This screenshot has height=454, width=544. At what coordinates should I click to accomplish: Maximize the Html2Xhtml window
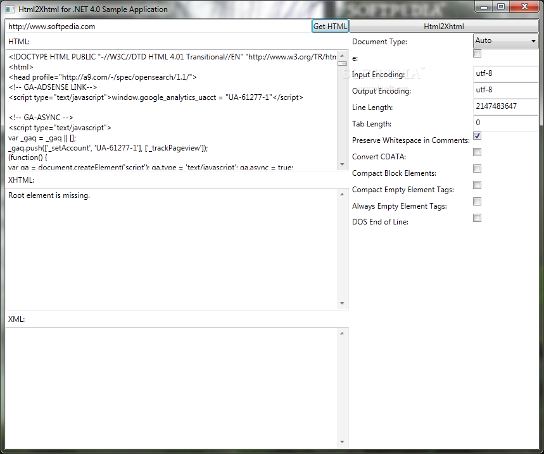[501, 6]
